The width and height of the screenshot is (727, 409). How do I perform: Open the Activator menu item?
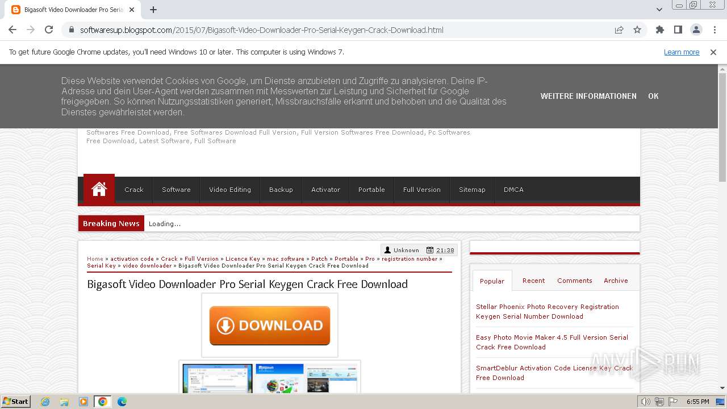pyautogui.click(x=326, y=190)
